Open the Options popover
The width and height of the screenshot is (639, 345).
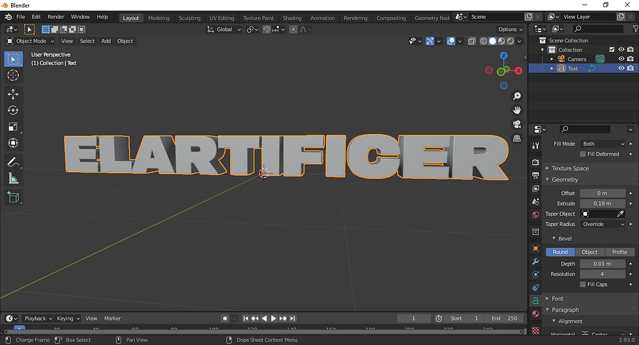tap(510, 29)
